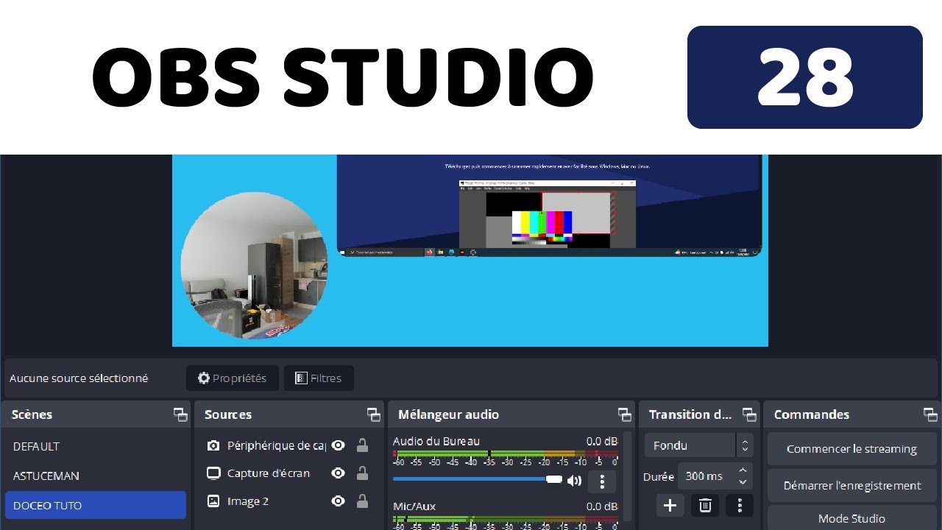Screen dimensions: 942x530
Task: Click the monitor icon of Capture d'écran
Action: tap(213, 473)
